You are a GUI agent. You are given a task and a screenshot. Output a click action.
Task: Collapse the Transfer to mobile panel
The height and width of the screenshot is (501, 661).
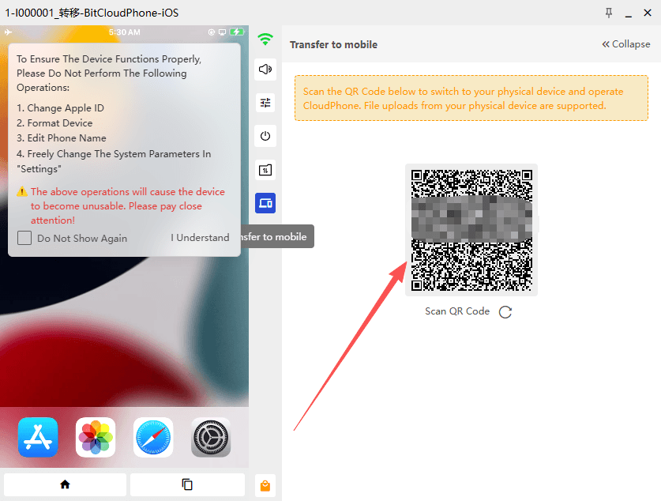click(x=626, y=44)
